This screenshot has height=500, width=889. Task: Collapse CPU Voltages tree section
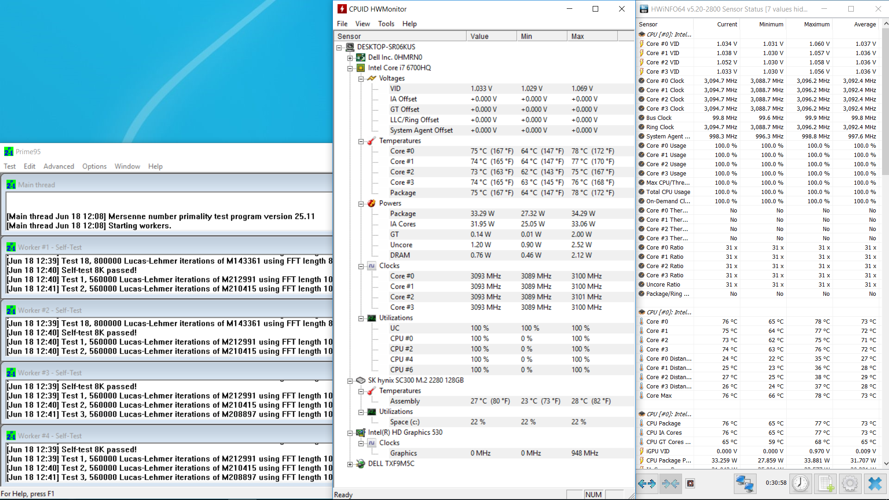click(x=361, y=79)
